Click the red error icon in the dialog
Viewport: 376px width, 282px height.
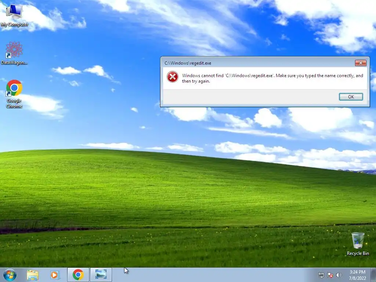(173, 77)
